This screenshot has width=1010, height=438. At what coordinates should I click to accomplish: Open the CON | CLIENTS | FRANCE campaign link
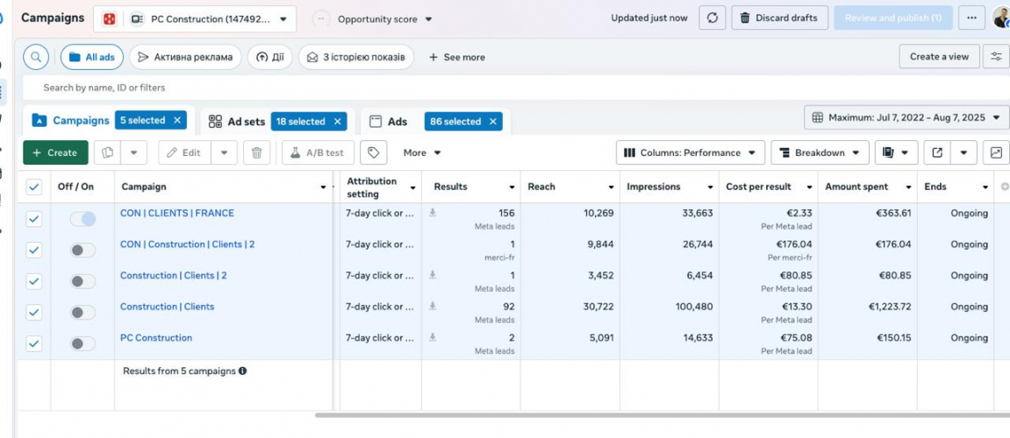[177, 213]
